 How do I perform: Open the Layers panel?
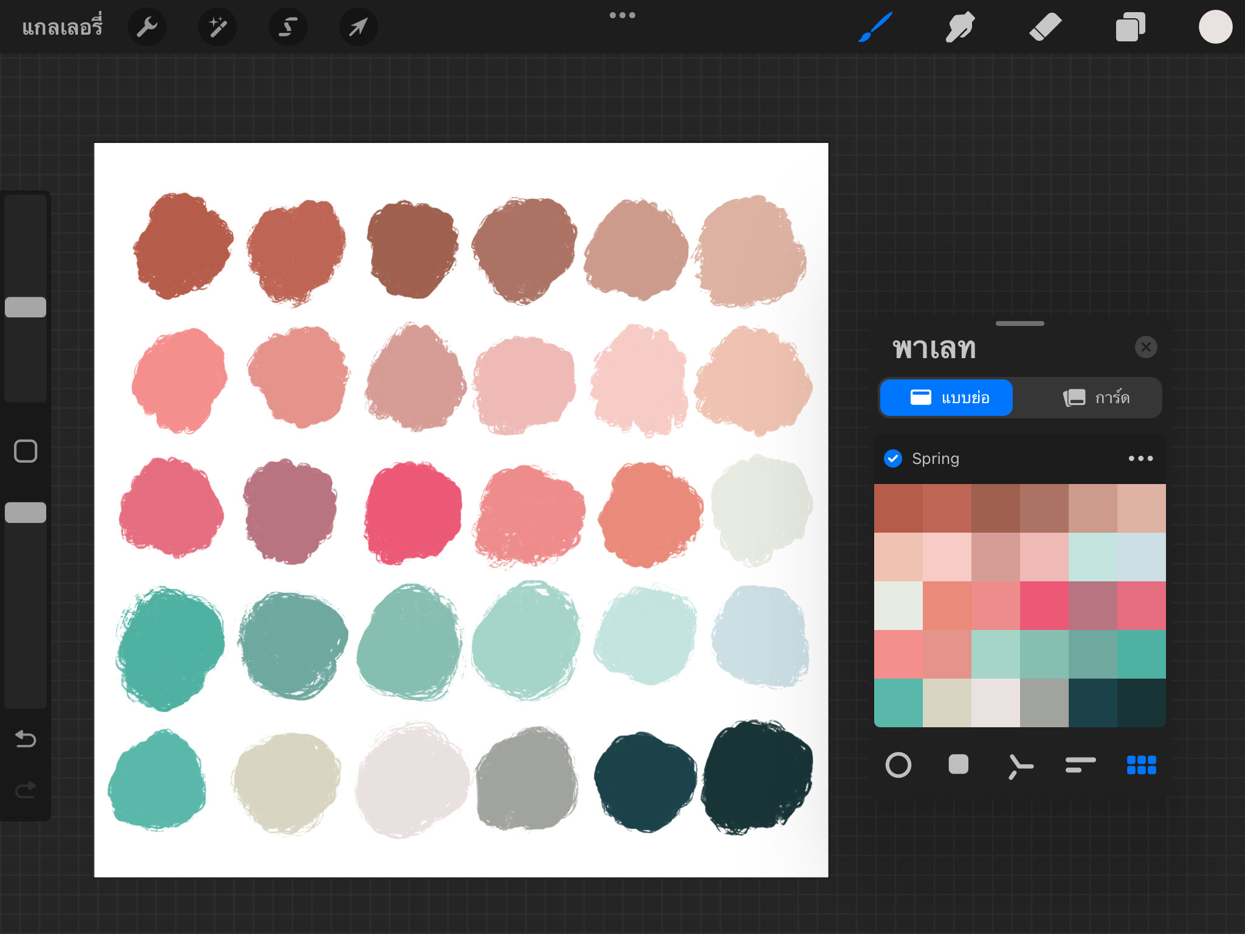coord(1131,26)
